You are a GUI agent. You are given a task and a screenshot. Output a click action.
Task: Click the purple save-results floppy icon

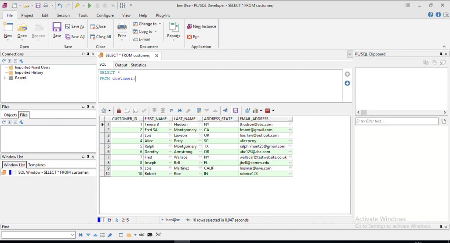coord(236,111)
